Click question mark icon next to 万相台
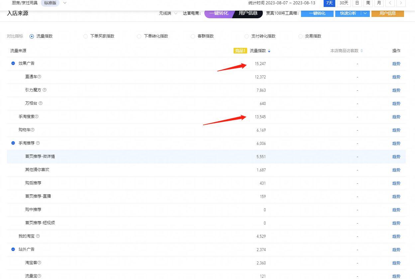415x279 pixels. point(41,103)
